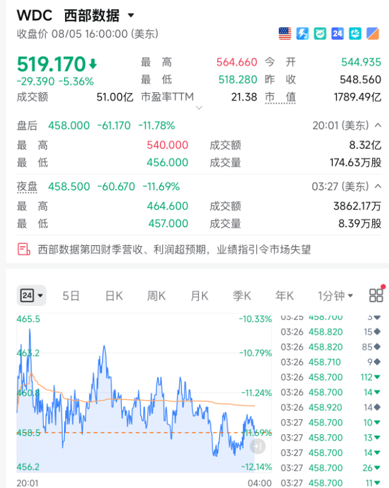Collapse the 夜盘 overnight section
Image resolution: width=389 pixels, height=488 pixels.
[378, 186]
